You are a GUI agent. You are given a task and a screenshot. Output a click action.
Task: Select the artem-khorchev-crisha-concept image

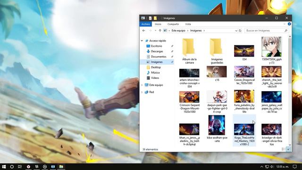click(x=189, y=78)
